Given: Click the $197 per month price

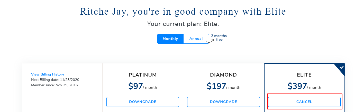Looking at the screenshot, I should (x=223, y=86).
